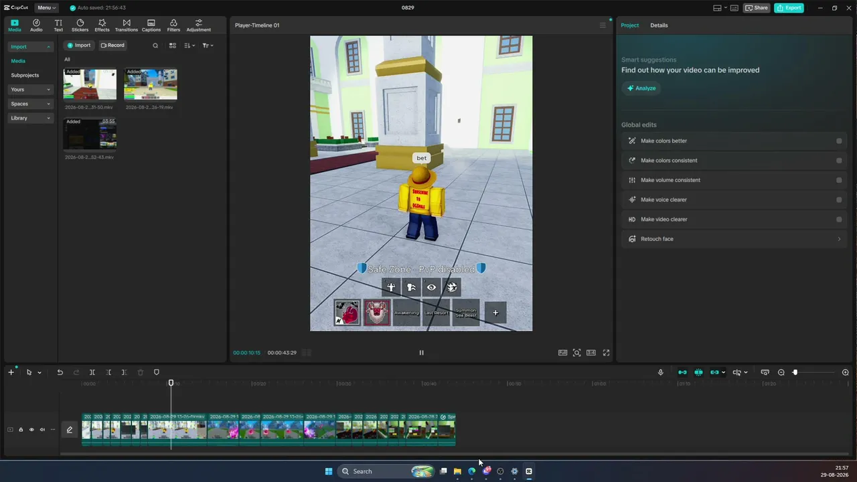Click the Record button
The width and height of the screenshot is (857, 482).
(112, 46)
